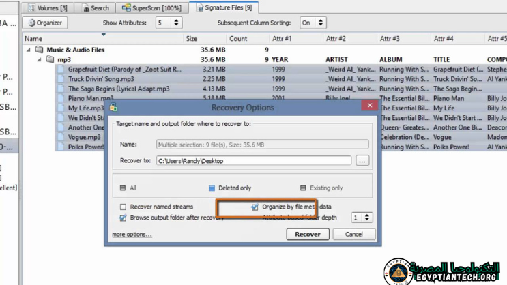Select the Signature Files [9] tab

click(x=224, y=7)
